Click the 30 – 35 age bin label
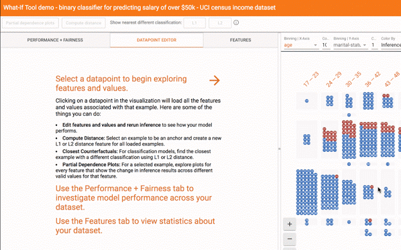The image size is (401, 250). click(x=354, y=79)
